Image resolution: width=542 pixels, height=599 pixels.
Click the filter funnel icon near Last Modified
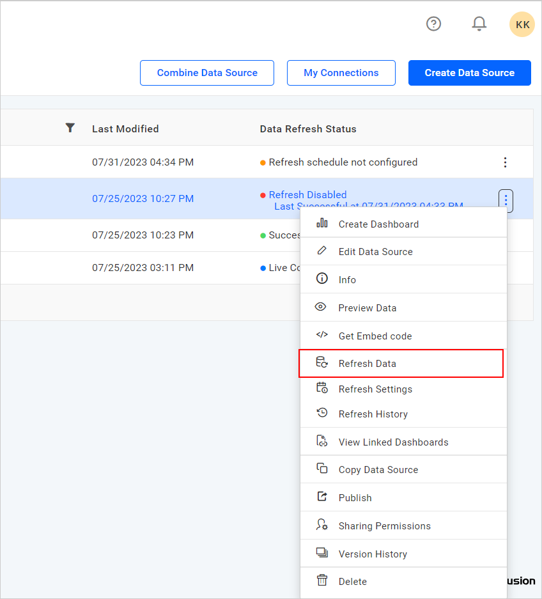pos(70,128)
